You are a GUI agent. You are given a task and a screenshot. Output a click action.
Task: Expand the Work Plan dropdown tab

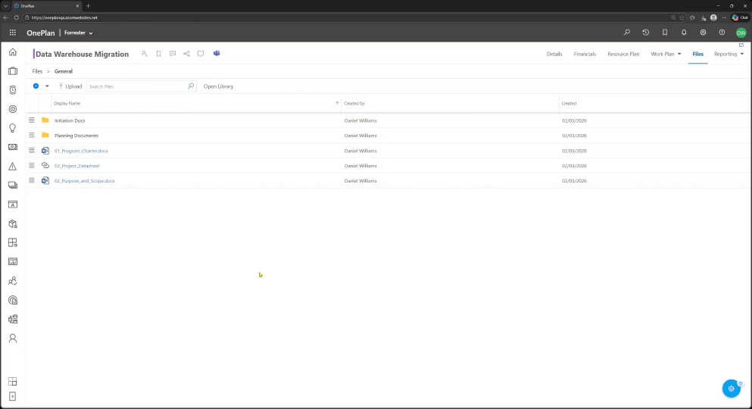666,54
